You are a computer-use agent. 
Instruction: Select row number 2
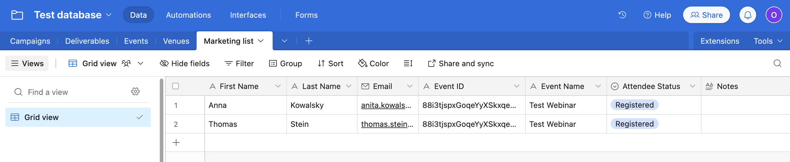[176, 124]
